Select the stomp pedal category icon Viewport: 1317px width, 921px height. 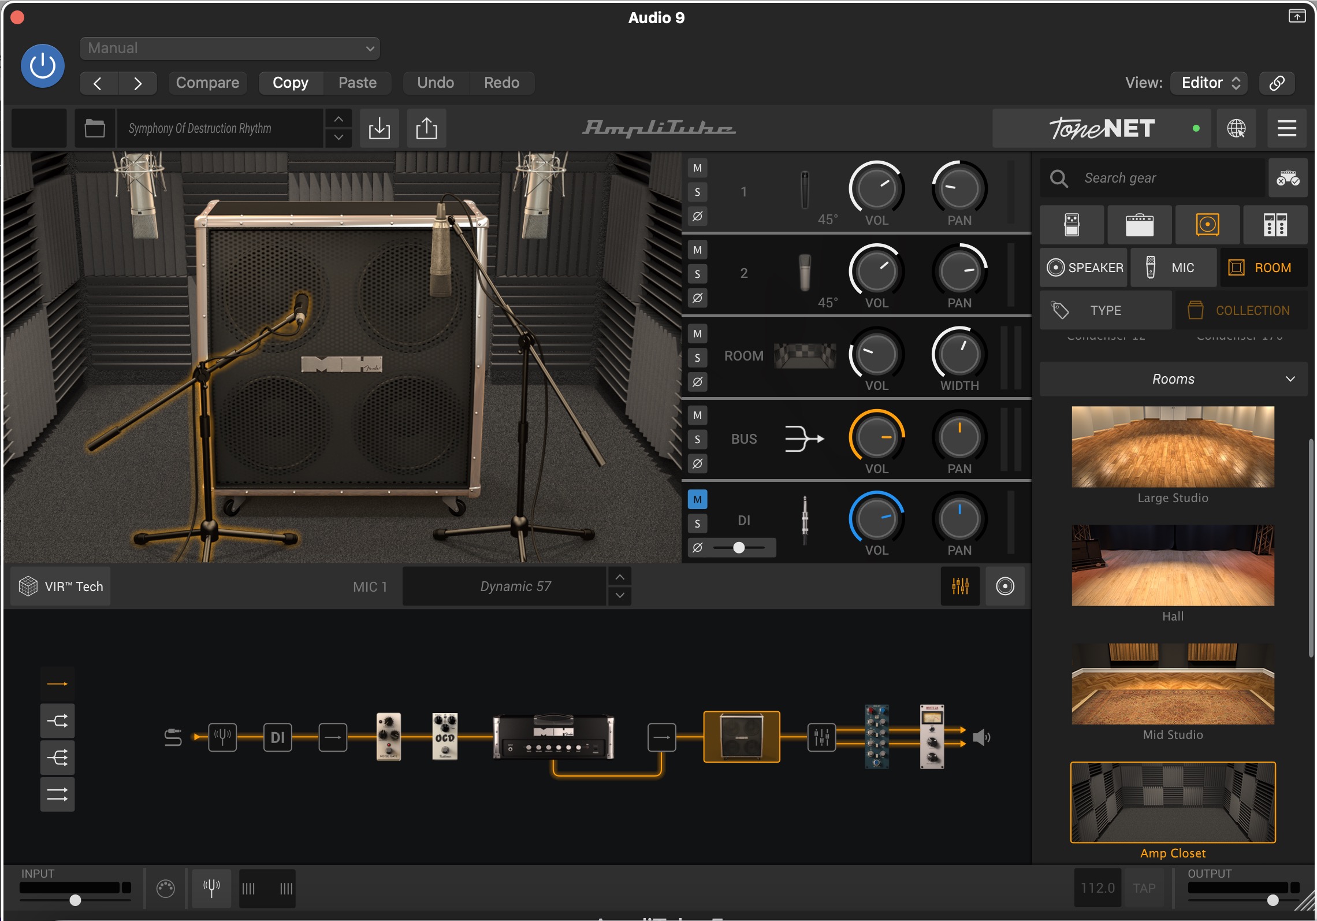point(1072,225)
